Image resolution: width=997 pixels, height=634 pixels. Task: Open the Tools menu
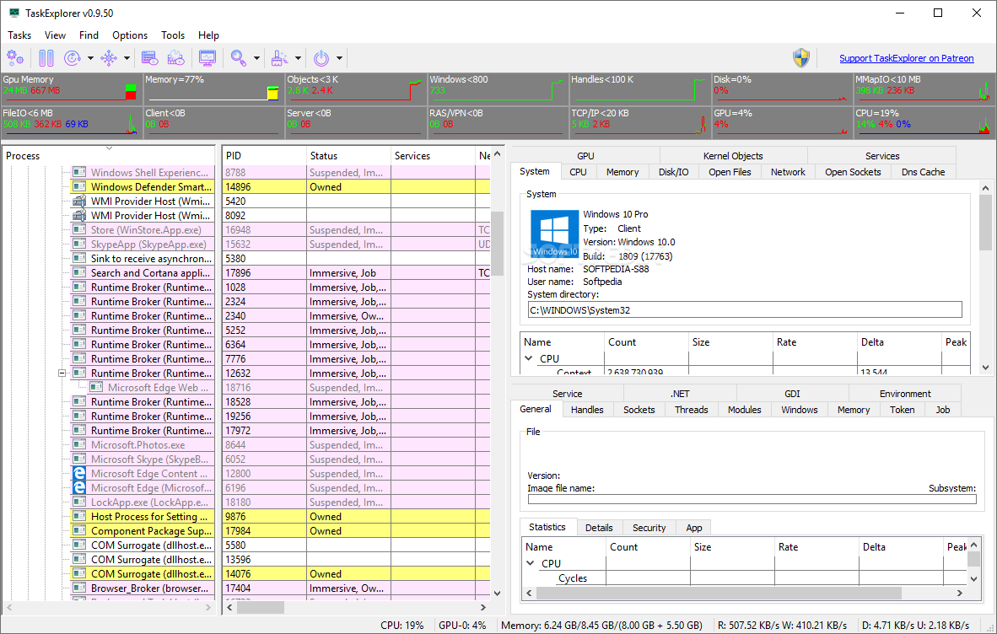(x=173, y=35)
